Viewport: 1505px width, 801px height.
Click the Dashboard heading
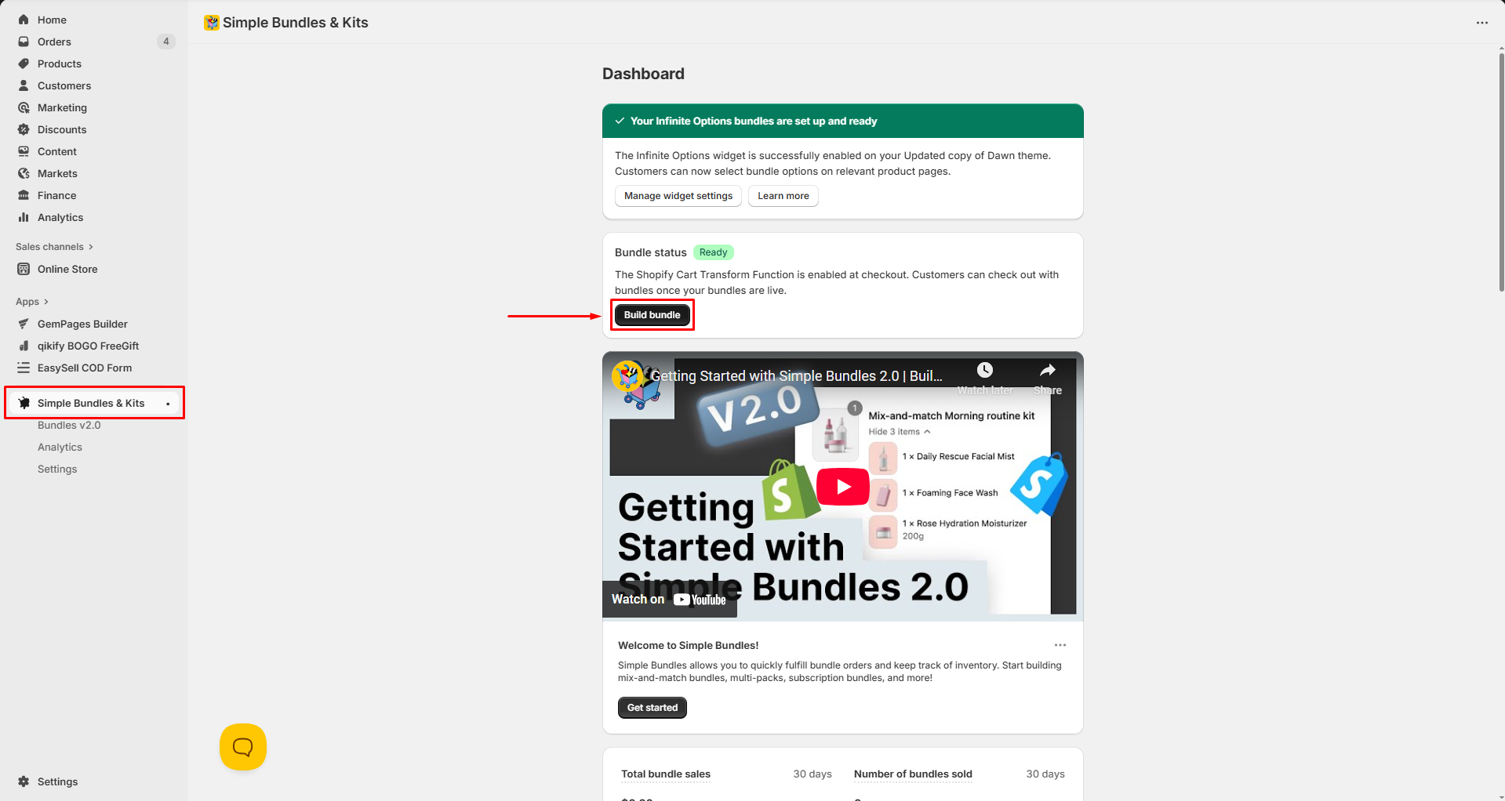pos(643,74)
